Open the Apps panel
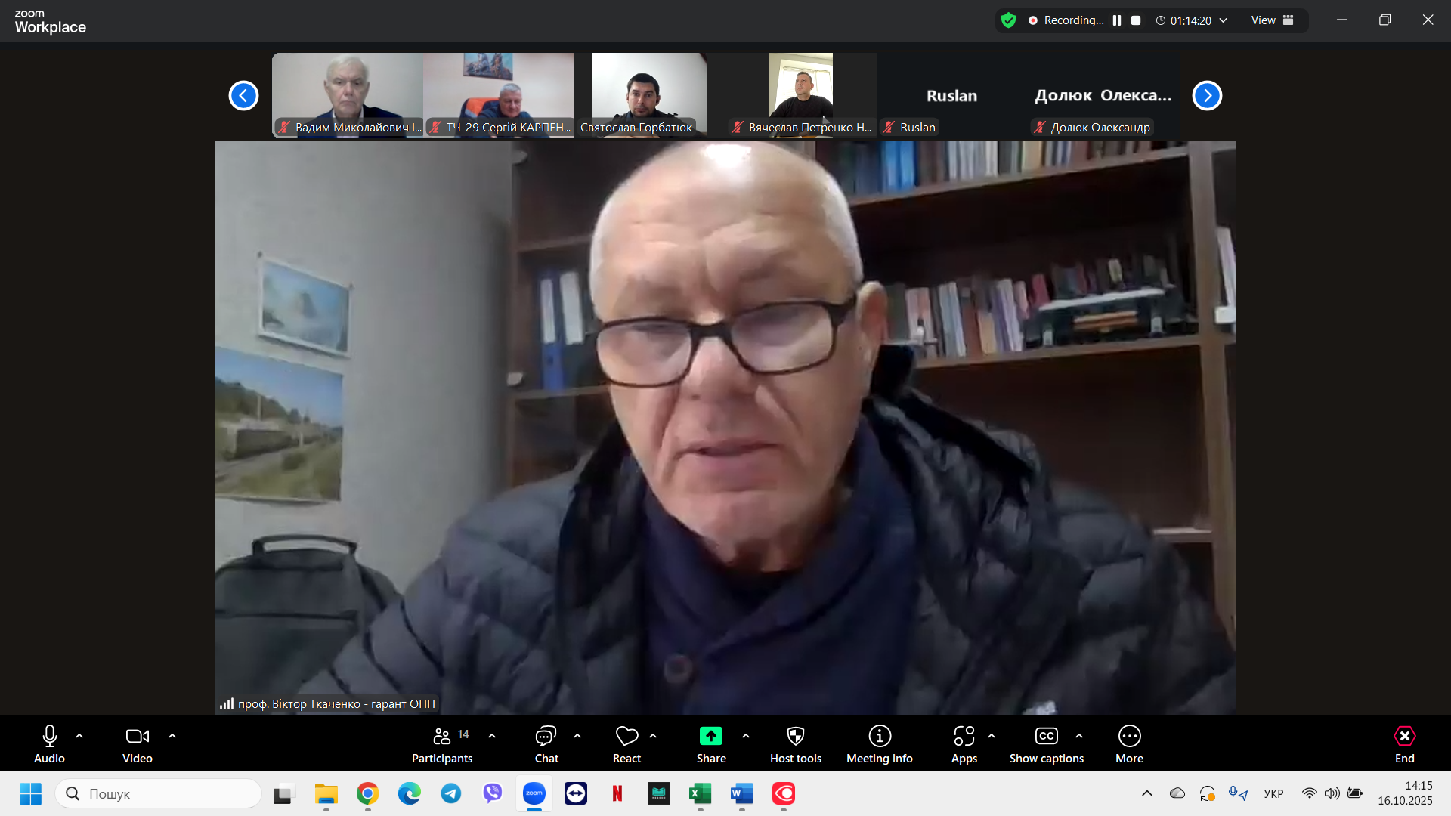Image resolution: width=1451 pixels, height=816 pixels. 964,743
